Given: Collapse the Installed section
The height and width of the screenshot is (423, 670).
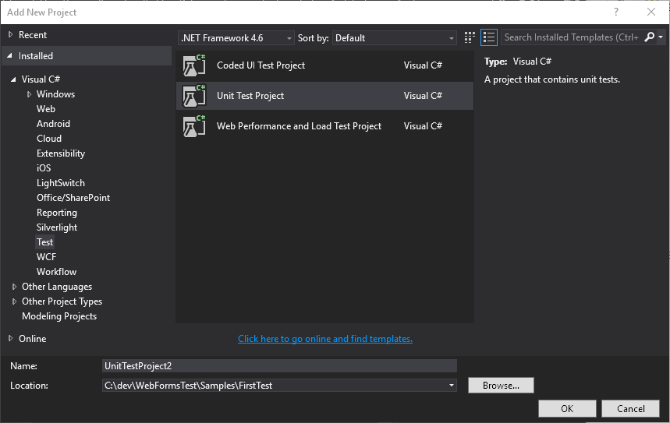Looking at the screenshot, I should 10,56.
